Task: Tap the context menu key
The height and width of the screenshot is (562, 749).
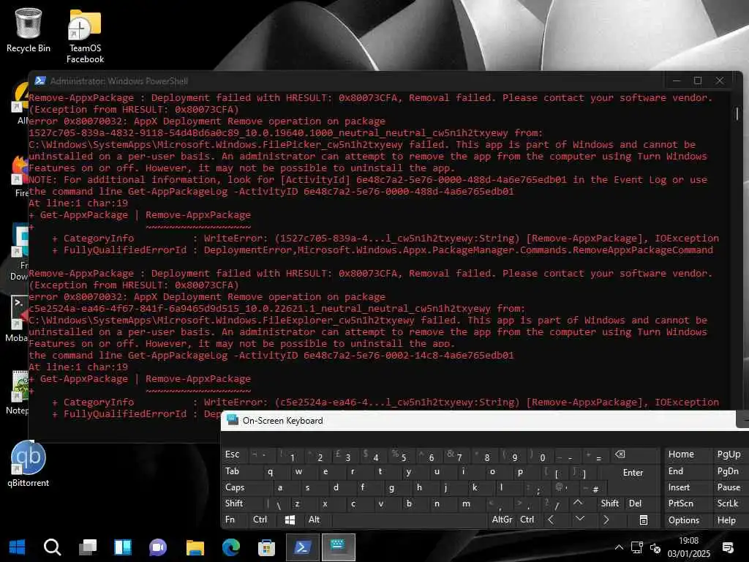Action: coord(644,520)
